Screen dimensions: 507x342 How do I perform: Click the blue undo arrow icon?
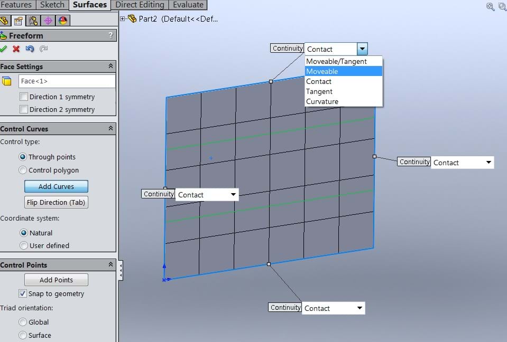pyautogui.click(x=30, y=49)
